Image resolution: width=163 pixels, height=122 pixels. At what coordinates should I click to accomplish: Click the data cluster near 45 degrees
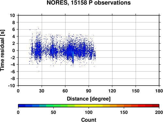53,51
